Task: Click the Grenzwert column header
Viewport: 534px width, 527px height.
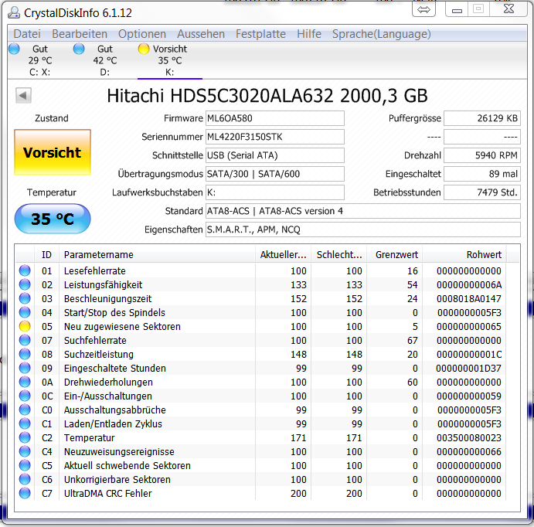Action: pyautogui.click(x=395, y=255)
